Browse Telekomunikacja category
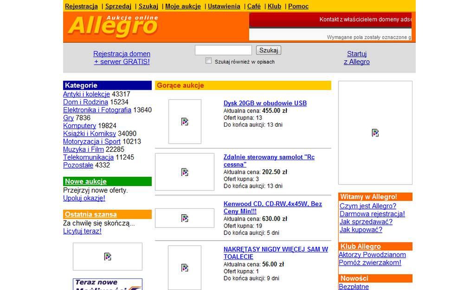Screen dimensions: 464x290 pyautogui.click(x=88, y=157)
